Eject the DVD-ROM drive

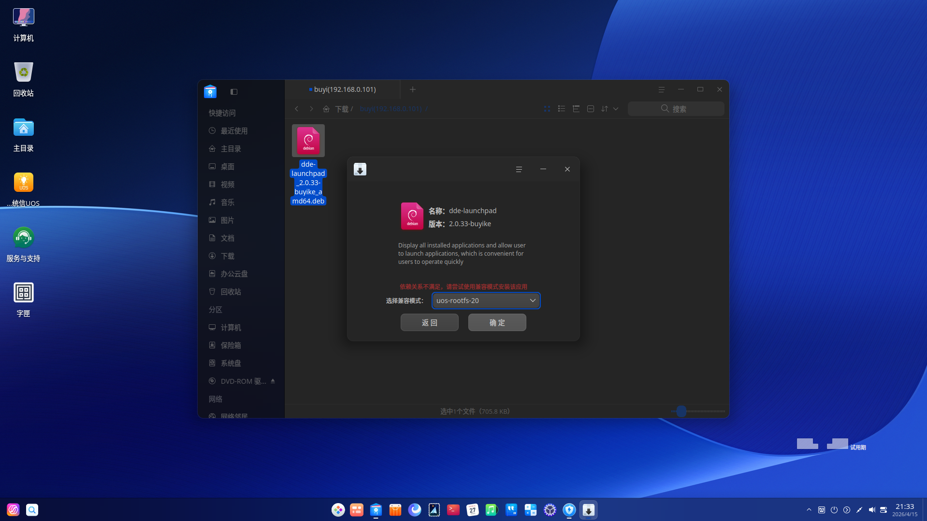click(x=273, y=381)
